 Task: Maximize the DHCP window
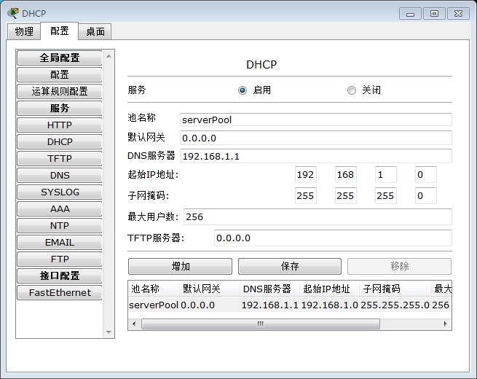coord(434,14)
